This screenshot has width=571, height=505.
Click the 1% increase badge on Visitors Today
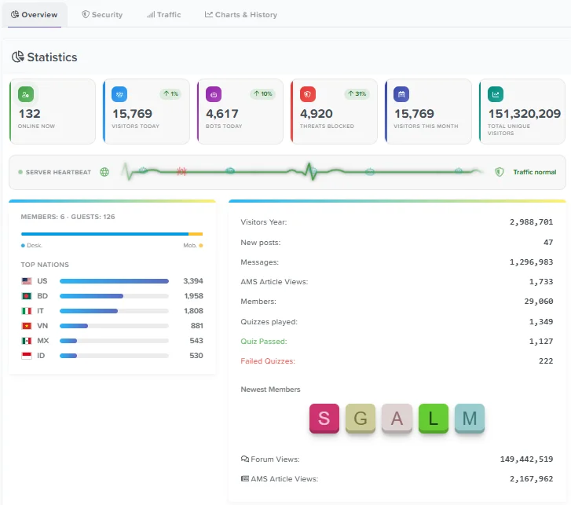170,93
